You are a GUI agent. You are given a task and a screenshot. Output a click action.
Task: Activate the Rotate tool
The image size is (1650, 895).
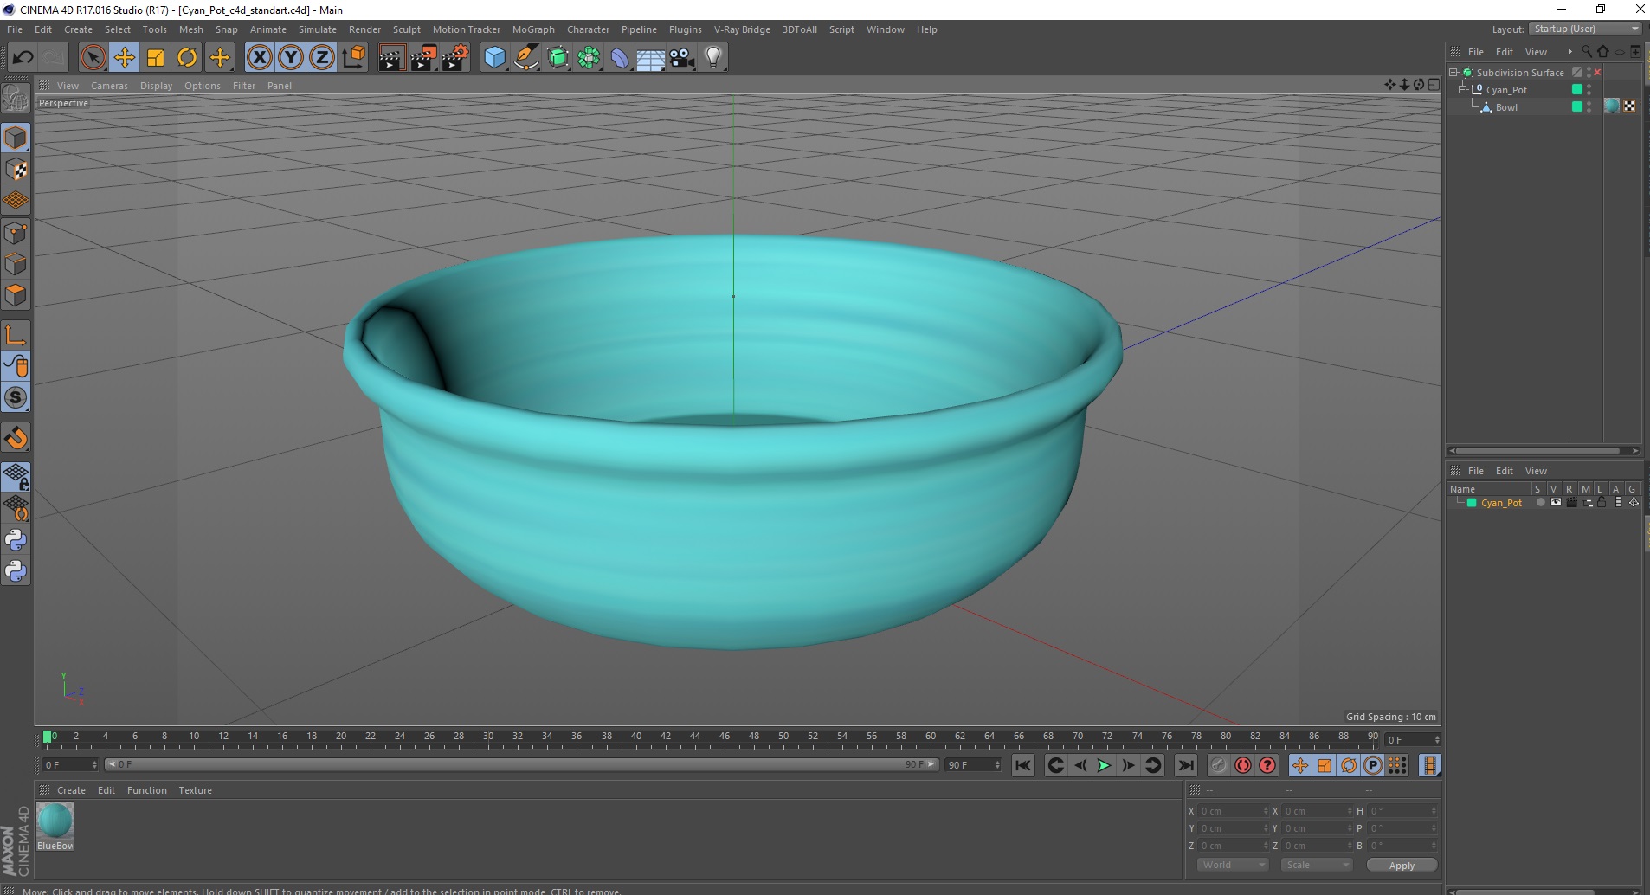[x=187, y=58]
